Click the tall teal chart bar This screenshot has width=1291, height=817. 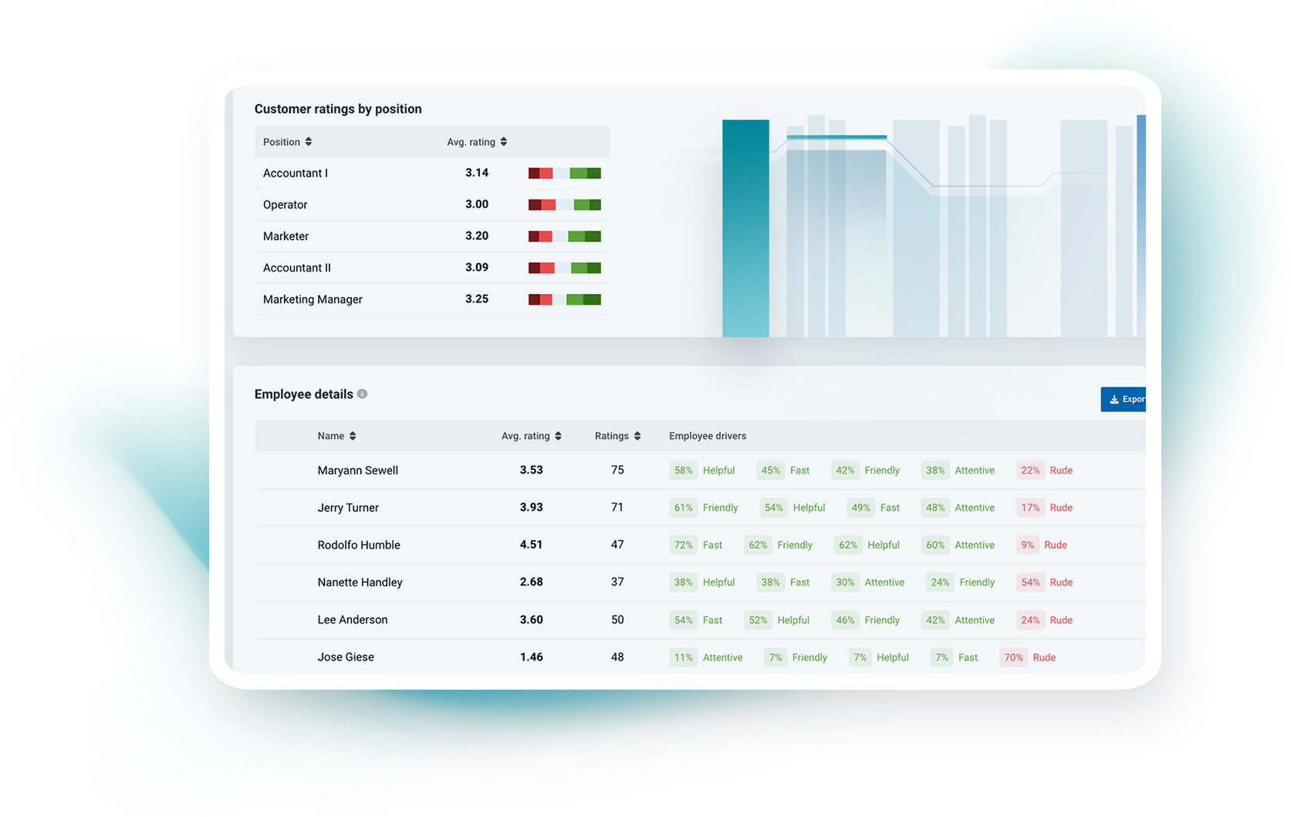(x=745, y=228)
